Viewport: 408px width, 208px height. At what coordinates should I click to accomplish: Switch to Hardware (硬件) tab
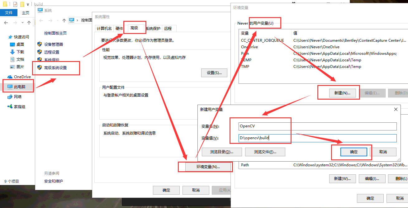[119, 28]
